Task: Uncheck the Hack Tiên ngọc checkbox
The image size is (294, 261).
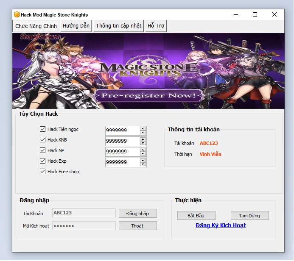Action: pos(42,129)
